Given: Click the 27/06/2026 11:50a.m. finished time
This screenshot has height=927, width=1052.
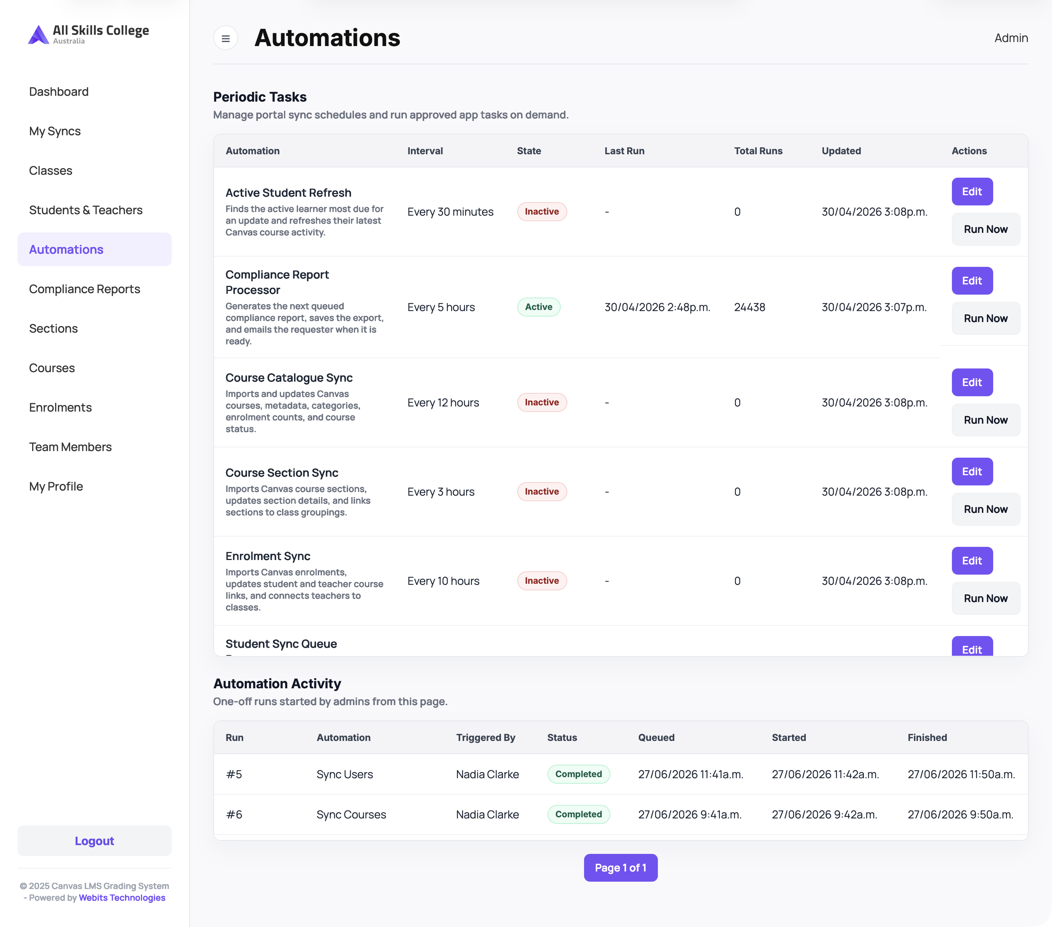Looking at the screenshot, I should [x=961, y=775].
